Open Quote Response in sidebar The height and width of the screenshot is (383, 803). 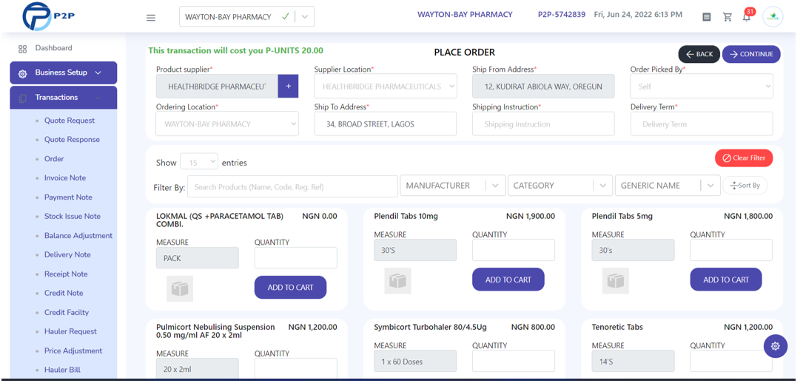tap(73, 140)
